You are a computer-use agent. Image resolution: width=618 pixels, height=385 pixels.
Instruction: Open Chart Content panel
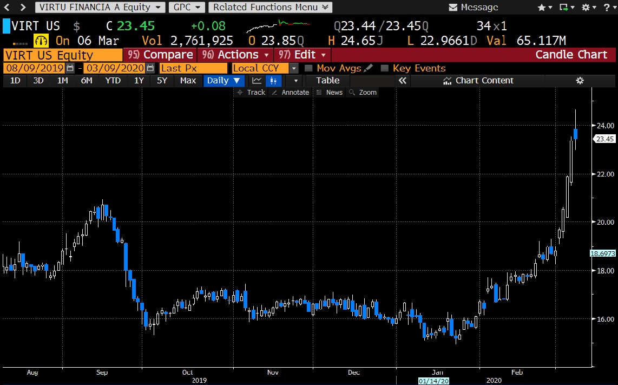point(478,81)
